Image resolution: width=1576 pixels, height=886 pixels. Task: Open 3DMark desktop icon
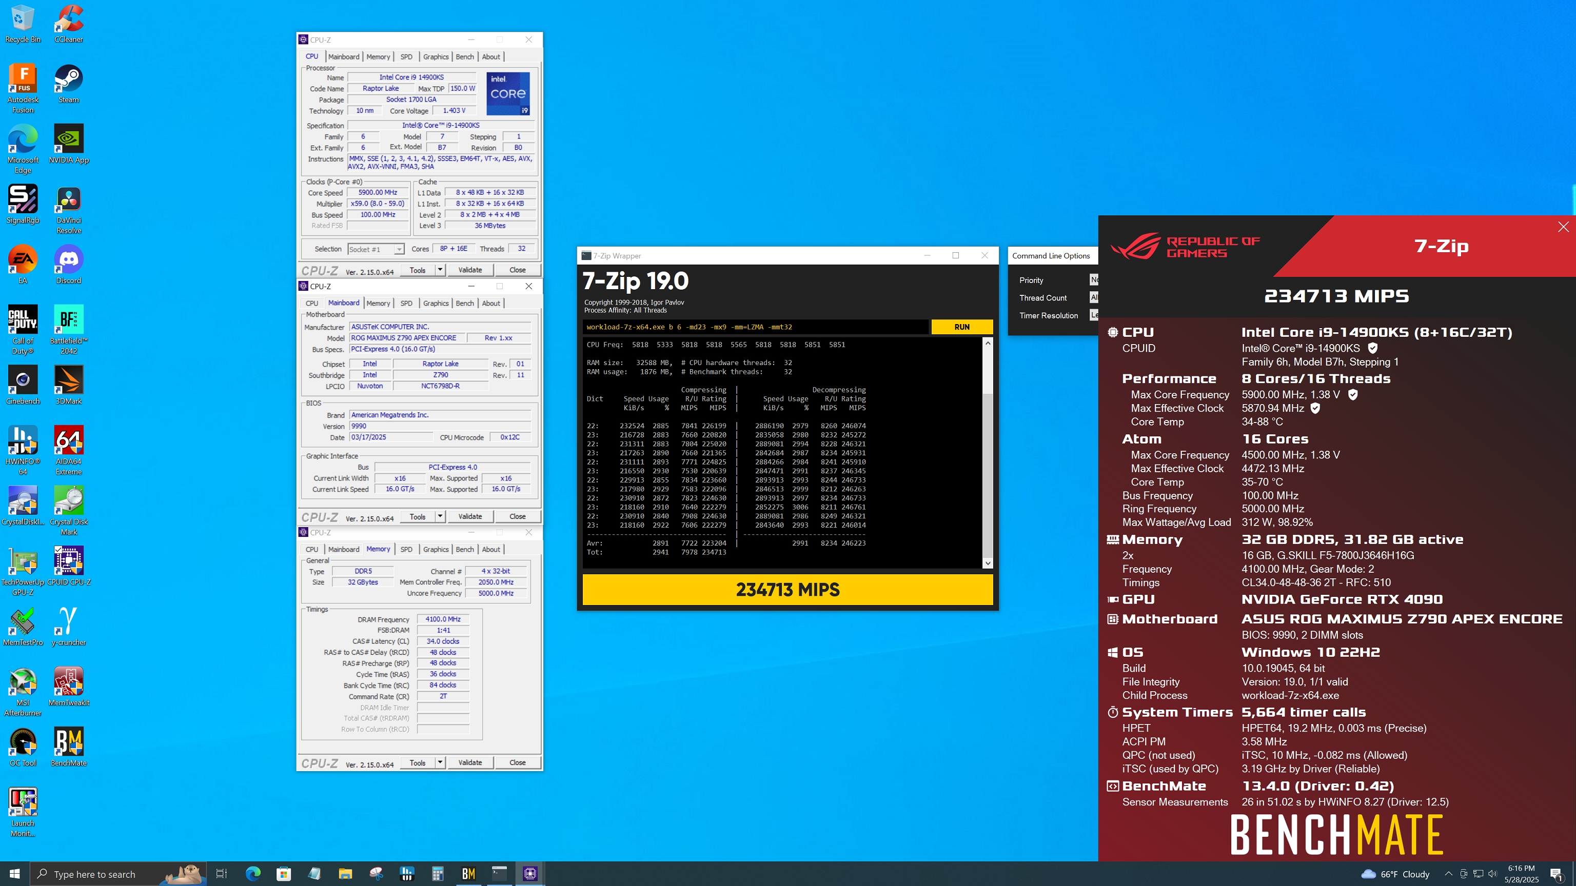click(69, 385)
